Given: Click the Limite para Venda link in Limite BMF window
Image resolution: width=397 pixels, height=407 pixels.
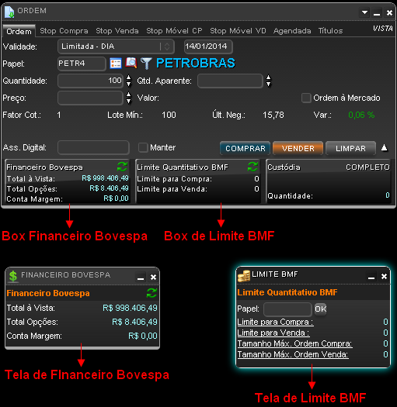Looking at the screenshot, I should click(273, 333).
